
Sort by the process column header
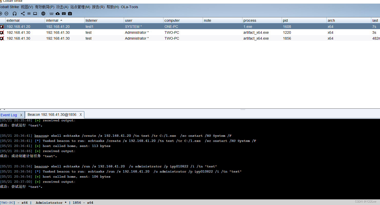(x=262, y=20)
